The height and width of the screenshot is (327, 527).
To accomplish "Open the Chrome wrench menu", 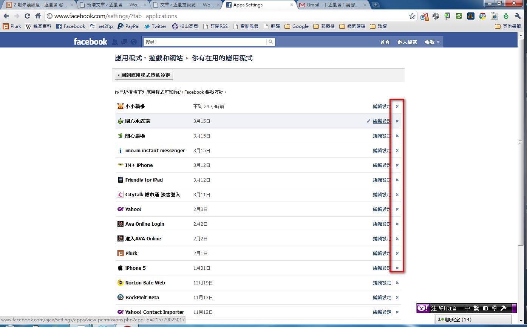I will (x=518, y=16).
